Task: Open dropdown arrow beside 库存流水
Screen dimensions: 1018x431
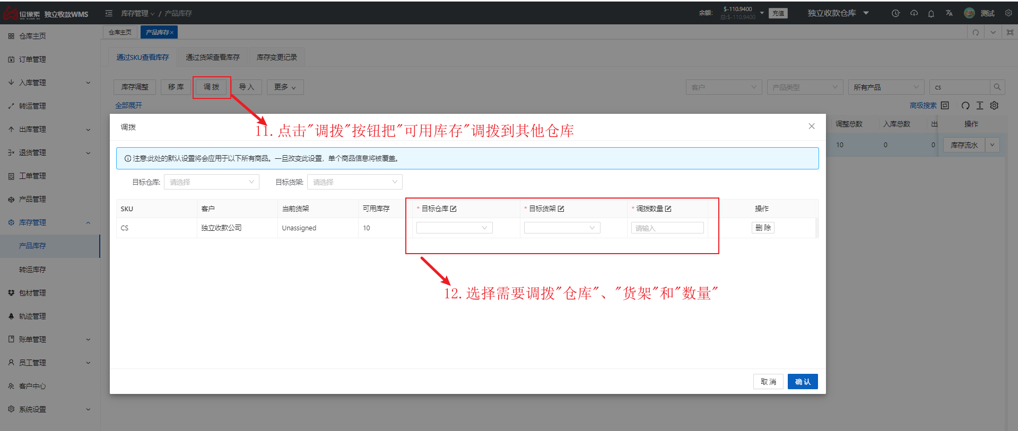Action: tap(992, 145)
